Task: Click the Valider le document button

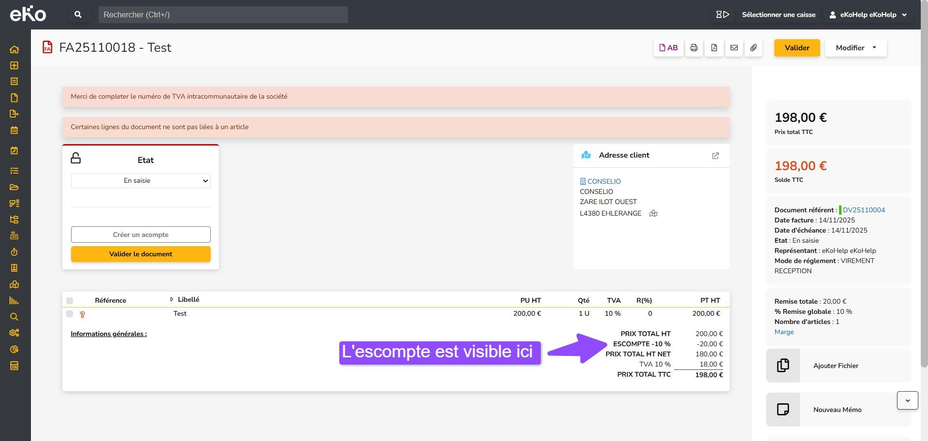Action: (141, 254)
